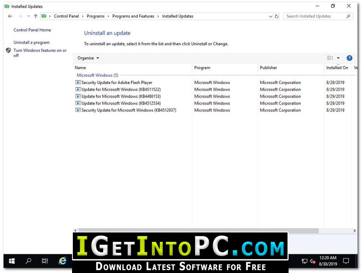Open Task View on the taskbar
The width and height of the screenshot is (361, 273).
pos(45,261)
